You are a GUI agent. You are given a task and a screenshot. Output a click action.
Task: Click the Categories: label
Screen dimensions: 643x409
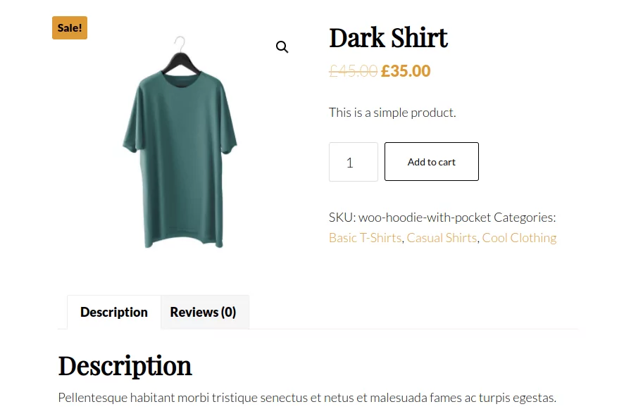[525, 218]
